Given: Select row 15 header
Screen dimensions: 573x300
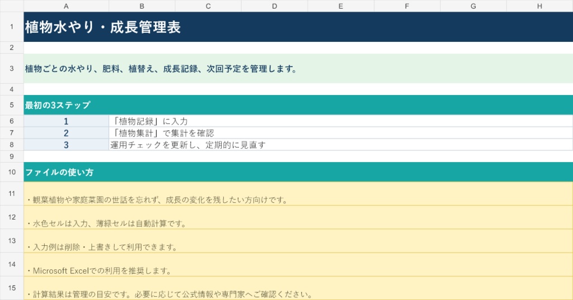Looking at the screenshot, I should (12, 288).
